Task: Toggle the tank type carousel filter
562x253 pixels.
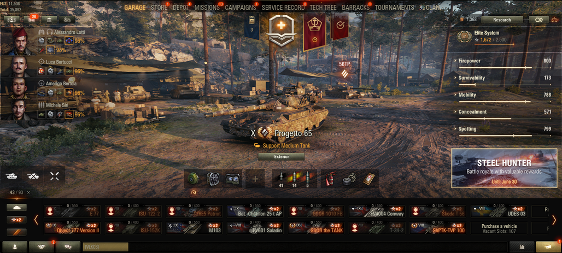Action: click(x=16, y=208)
